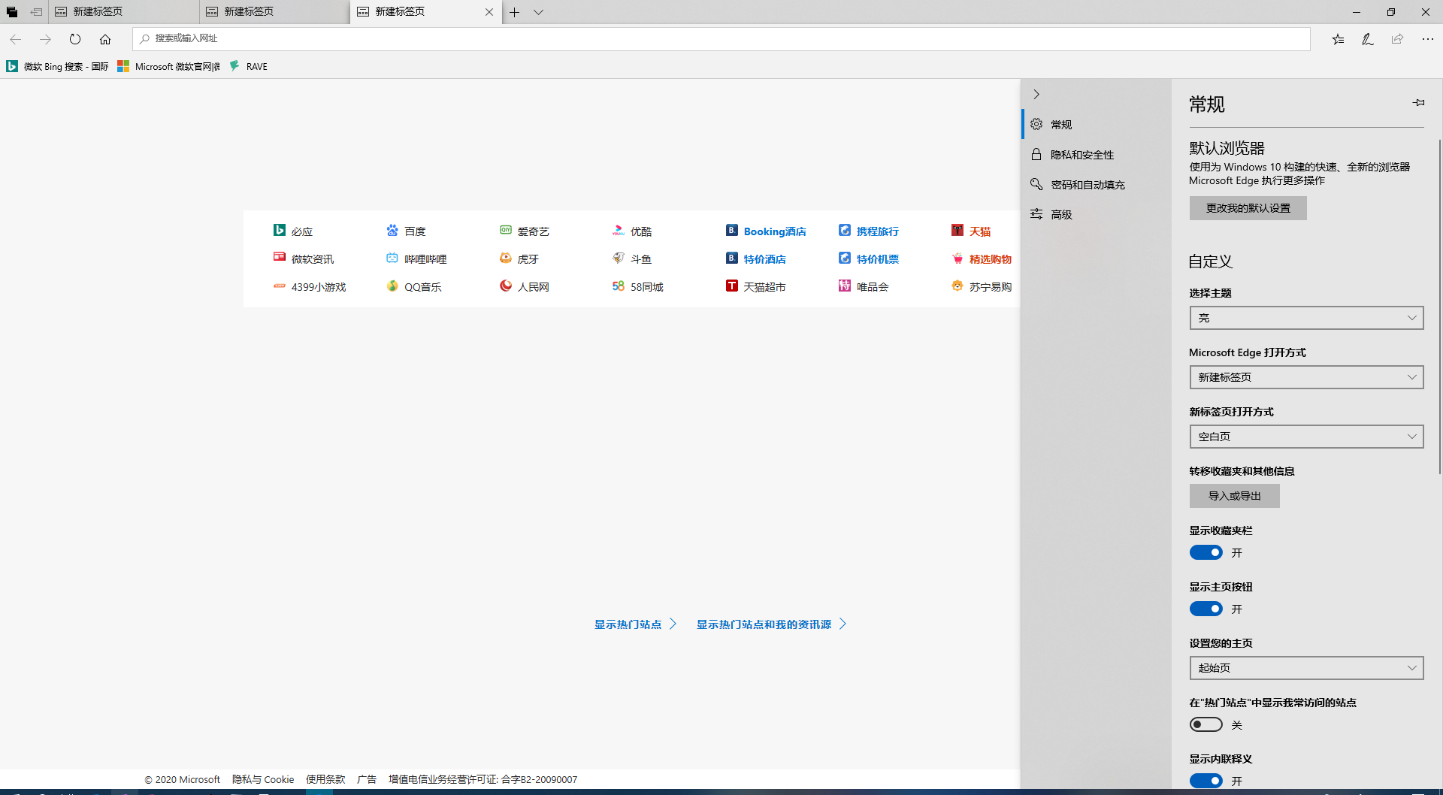Click the 哔哩哔哩 logo icon

392,258
